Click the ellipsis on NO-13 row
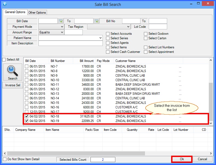Image resolution: width=216 pixels, height=165 pixels. tap(180, 94)
